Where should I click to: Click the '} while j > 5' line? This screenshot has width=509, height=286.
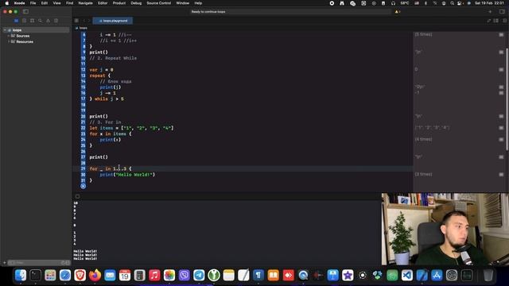point(107,99)
